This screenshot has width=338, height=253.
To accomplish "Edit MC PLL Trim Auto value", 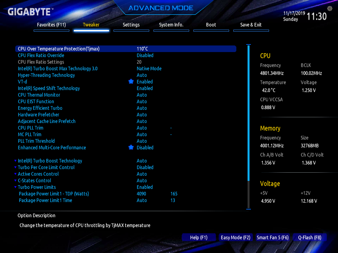I will [x=142, y=134].
